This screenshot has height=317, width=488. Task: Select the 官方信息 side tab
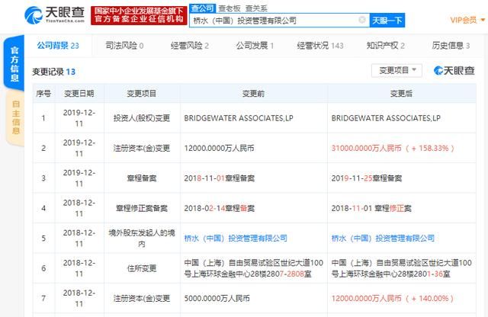[14, 63]
